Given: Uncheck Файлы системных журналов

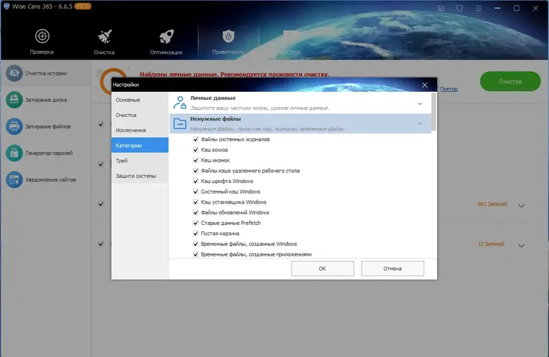Looking at the screenshot, I should tap(196, 139).
